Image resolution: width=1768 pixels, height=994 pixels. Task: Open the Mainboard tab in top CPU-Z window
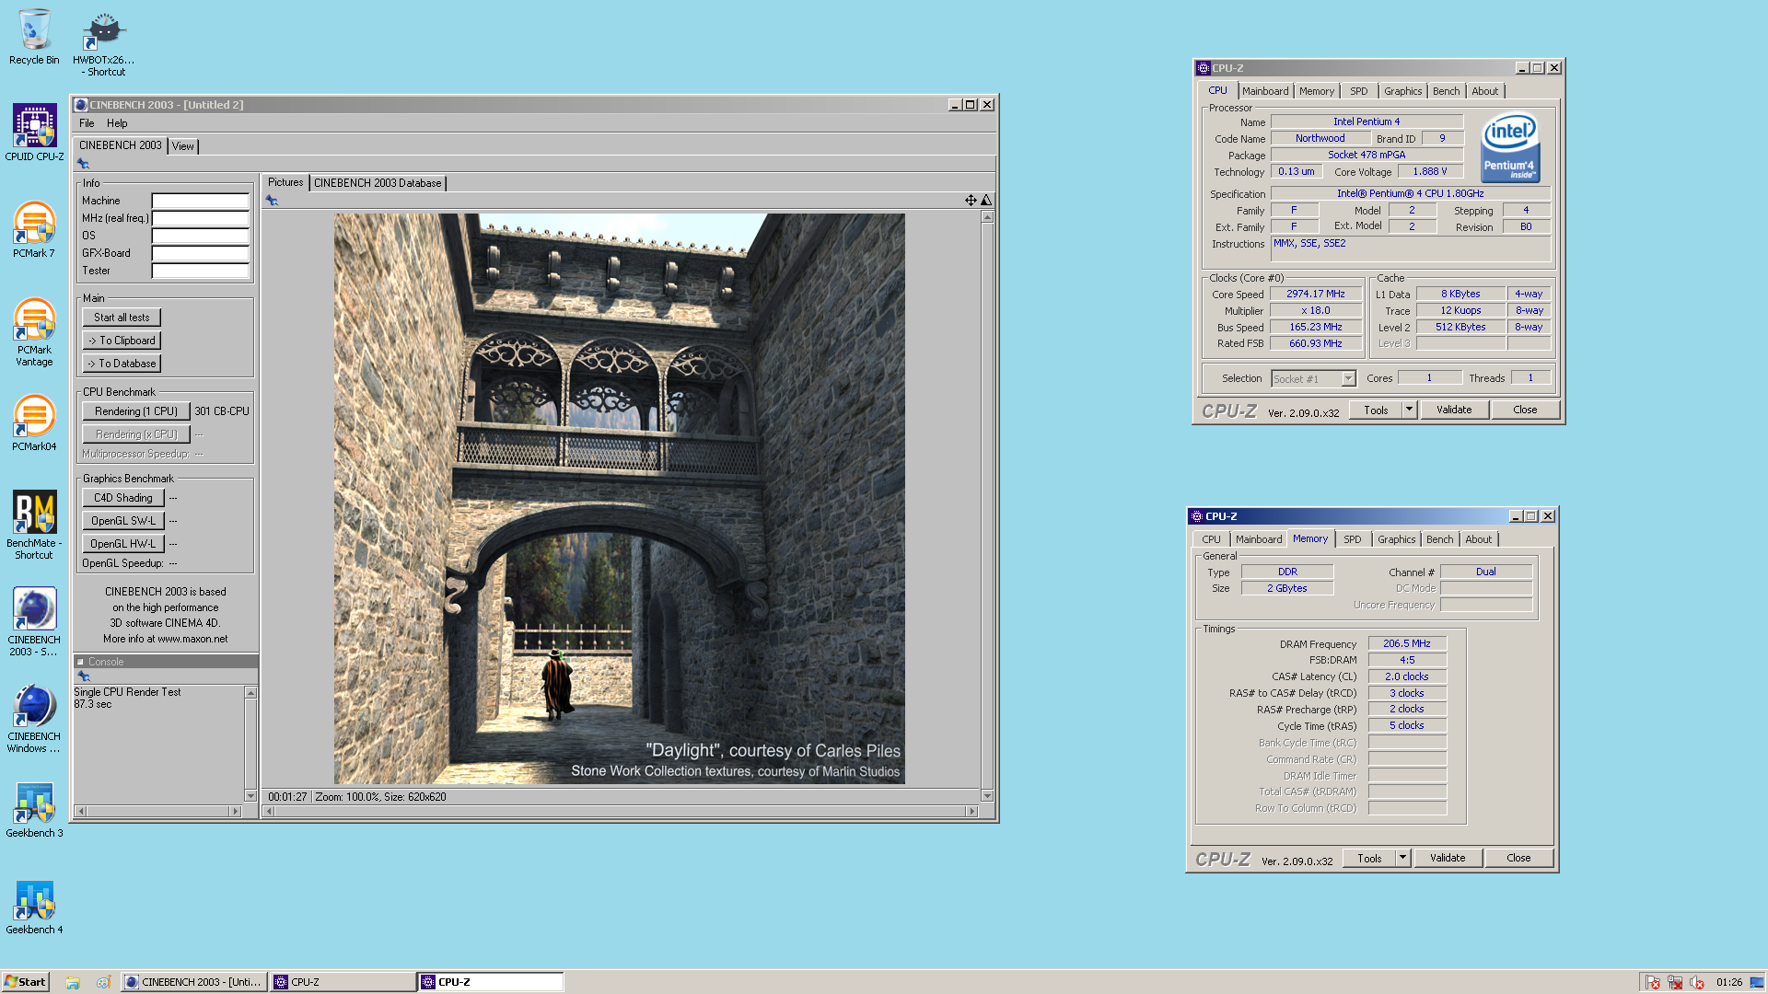click(x=1265, y=91)
